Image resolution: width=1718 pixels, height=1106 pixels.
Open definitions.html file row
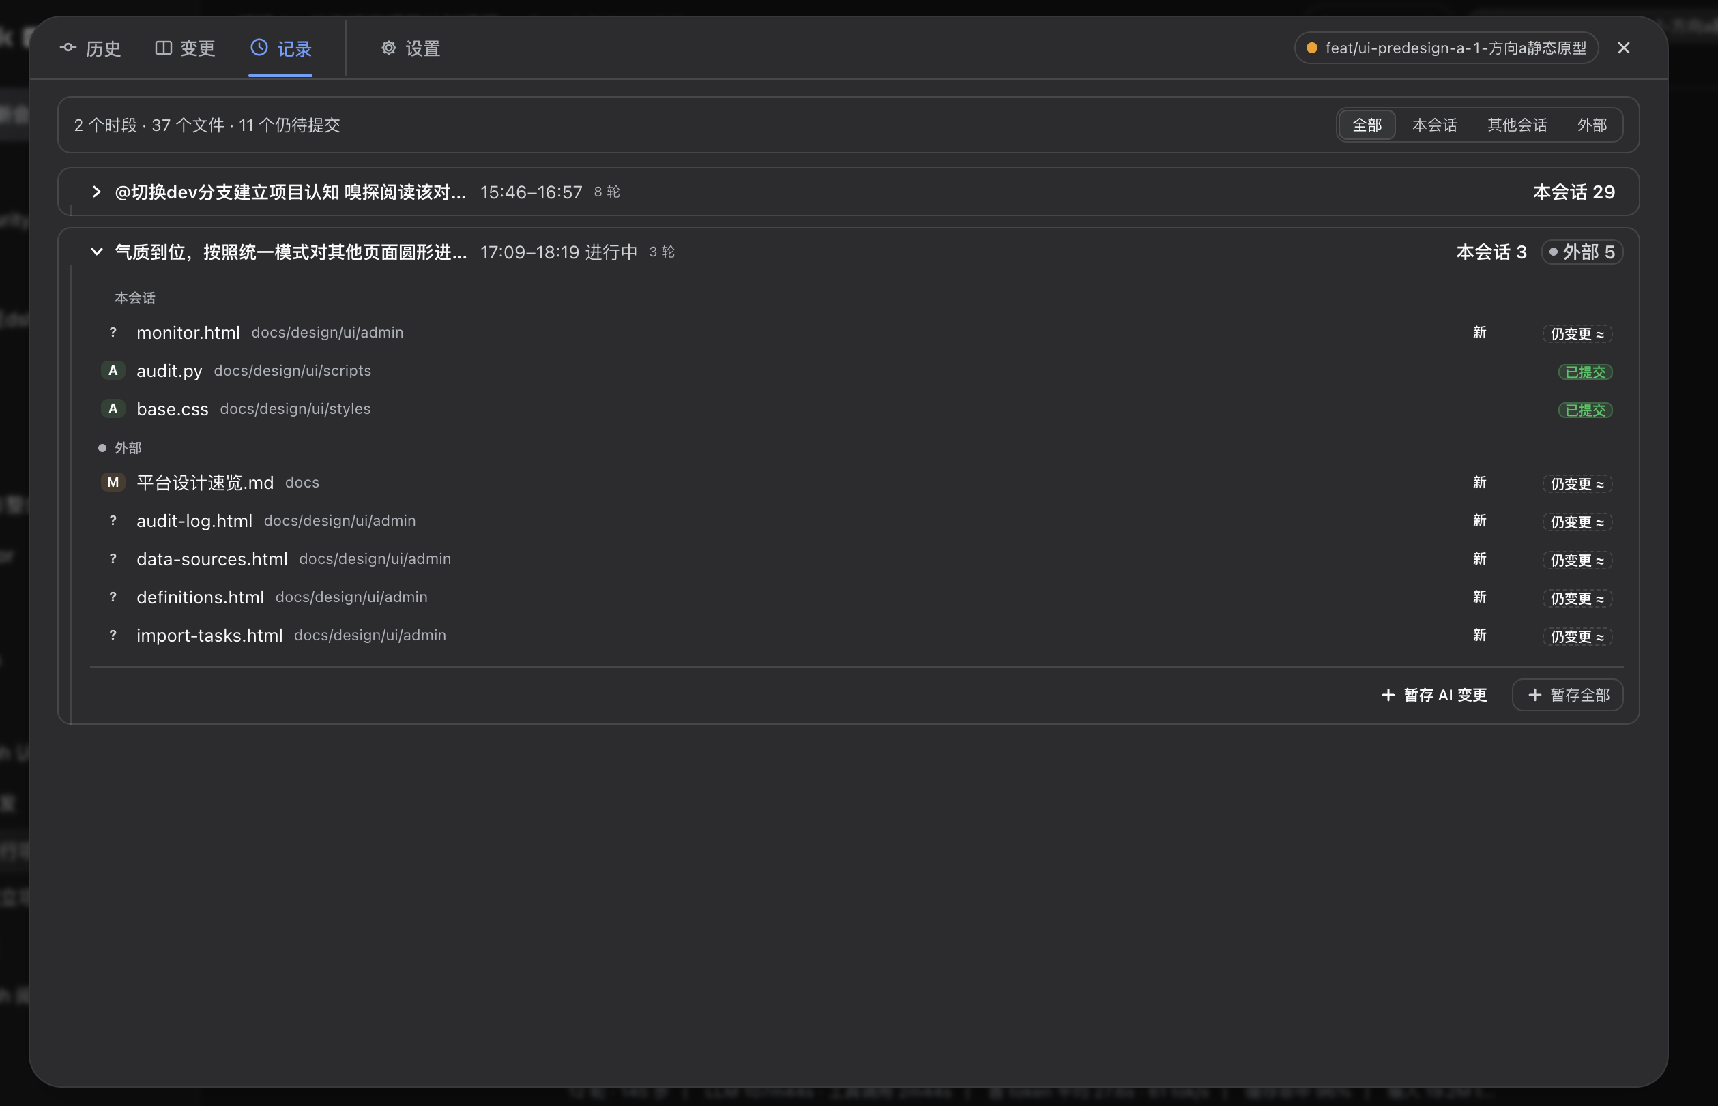click(x=856, y=597)
